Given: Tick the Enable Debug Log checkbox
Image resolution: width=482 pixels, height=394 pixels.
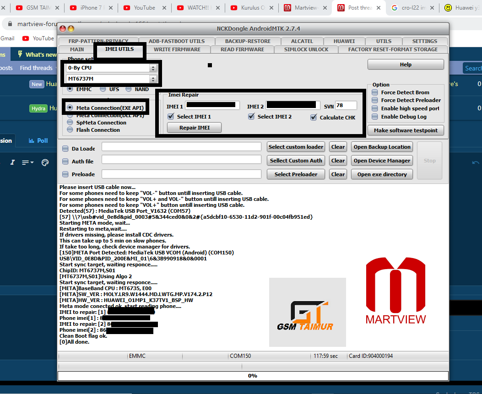Looking at the screenshot, I should tap(375, 117).
